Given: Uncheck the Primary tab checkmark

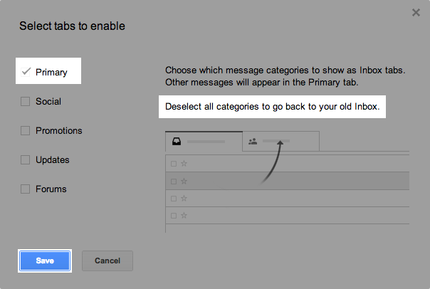Looking at the screenshot, I should 26,72.
